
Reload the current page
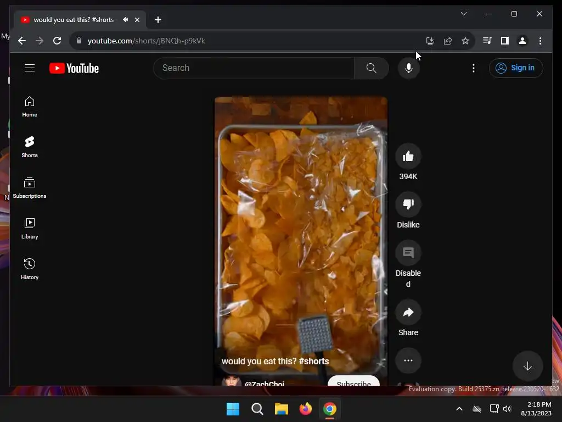coord(57,41)
